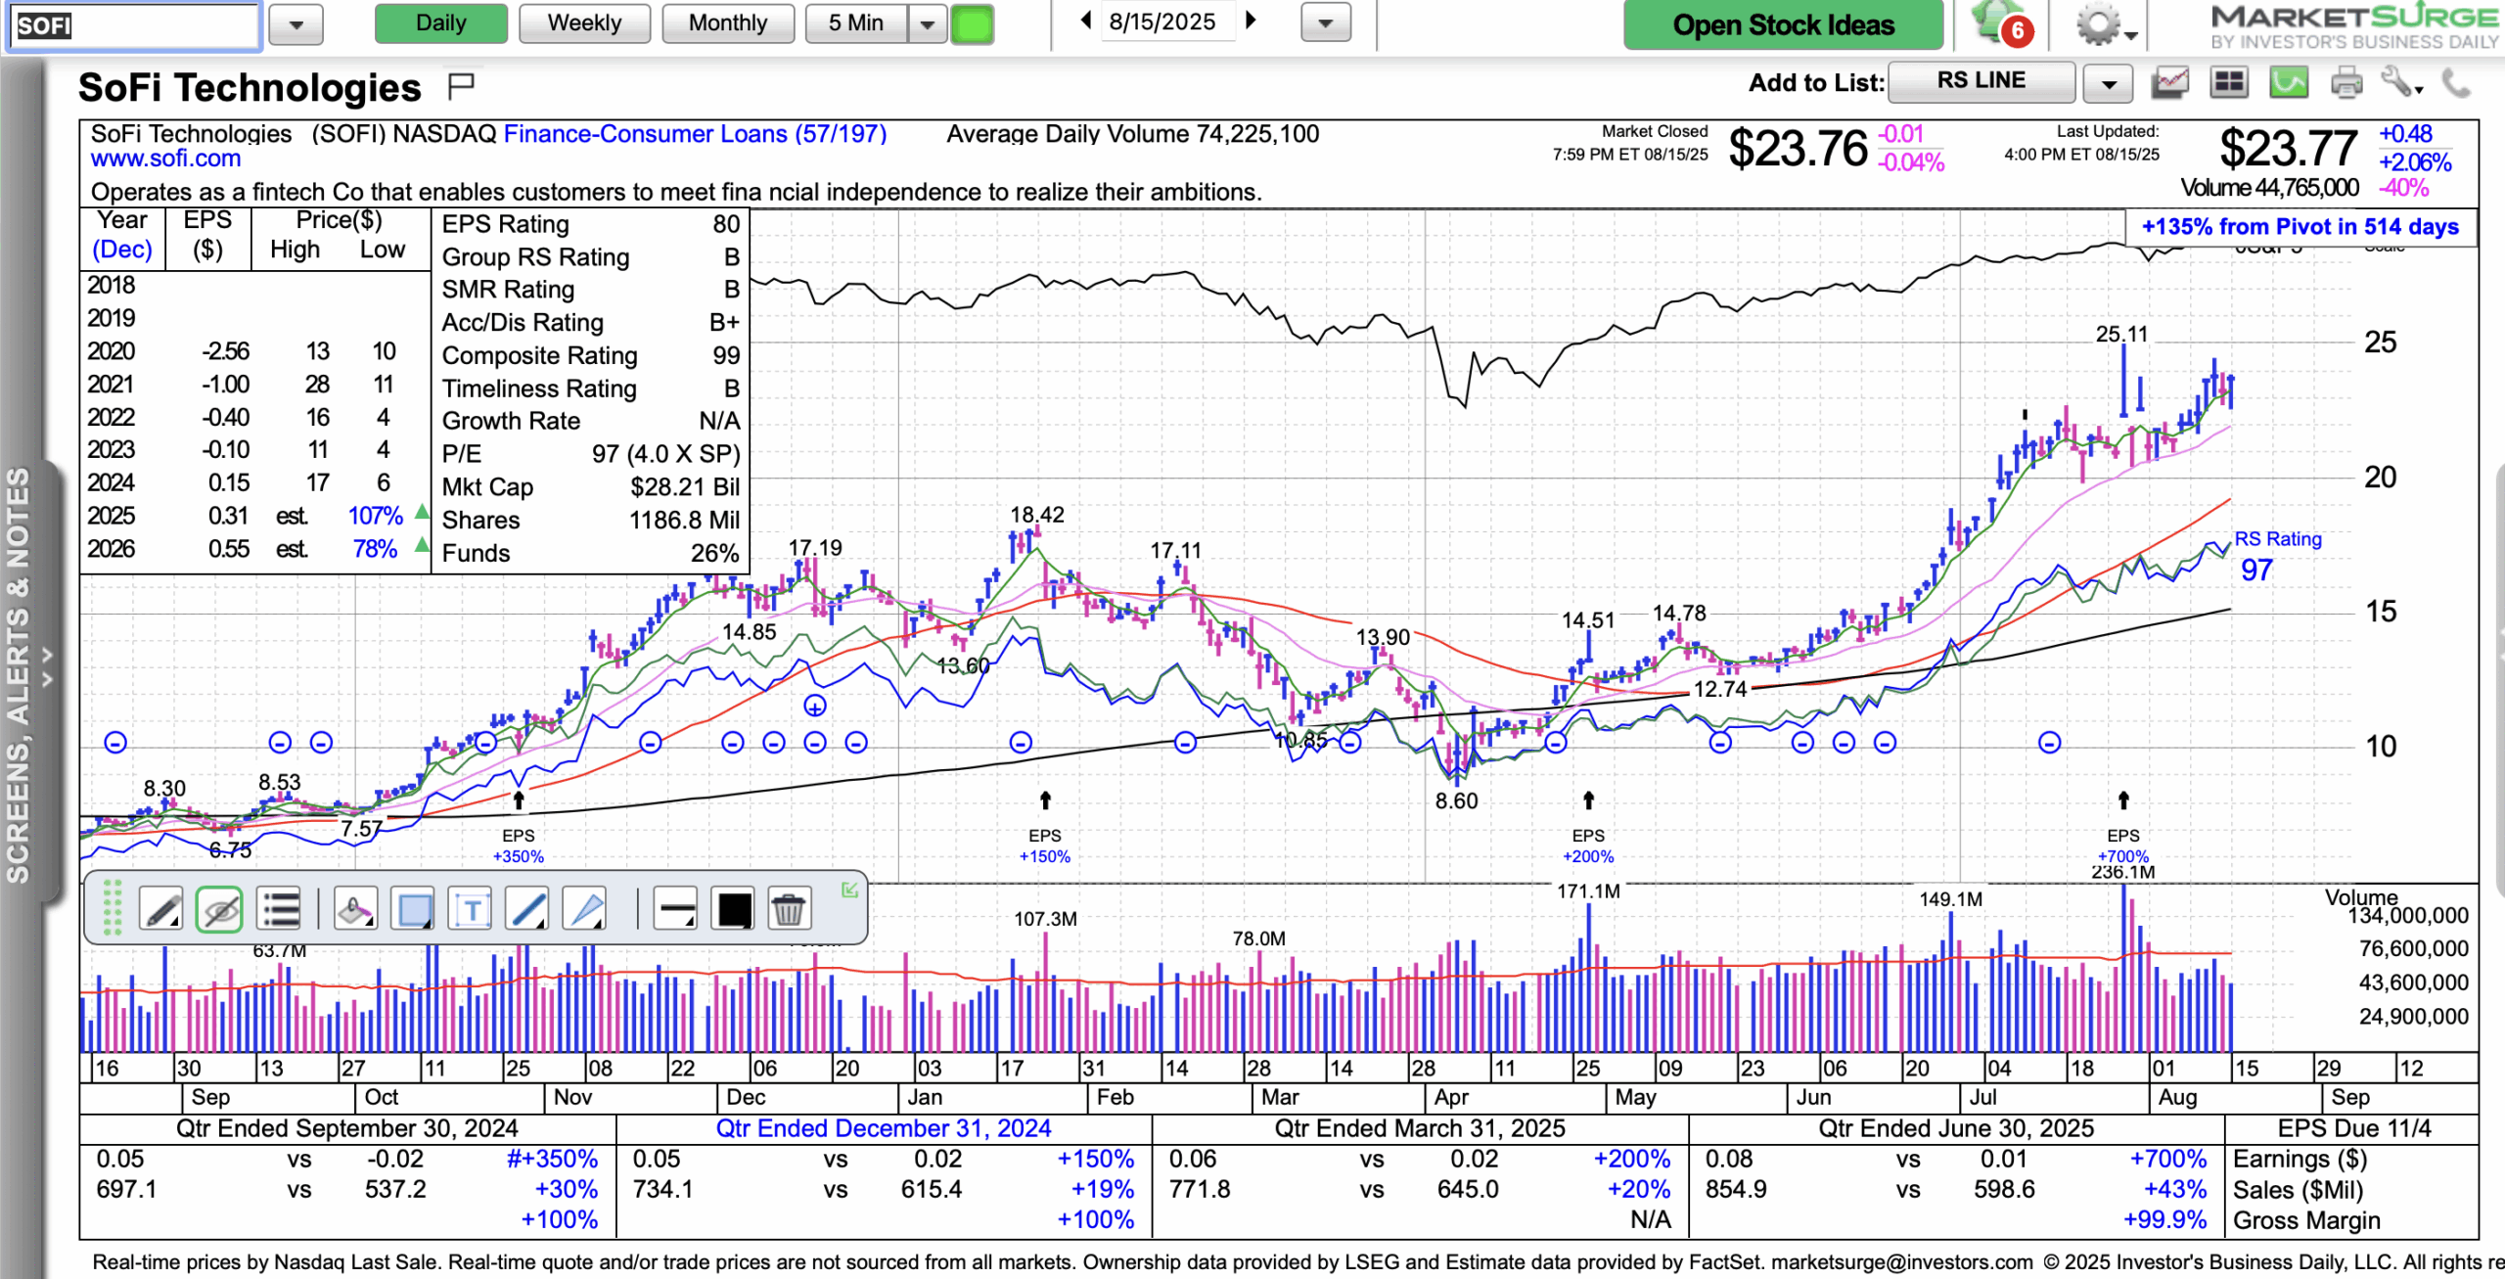The height and width of the screenshot is (1279, 2505).
Task: Click the print chart icon
Action: point(2346,83)
